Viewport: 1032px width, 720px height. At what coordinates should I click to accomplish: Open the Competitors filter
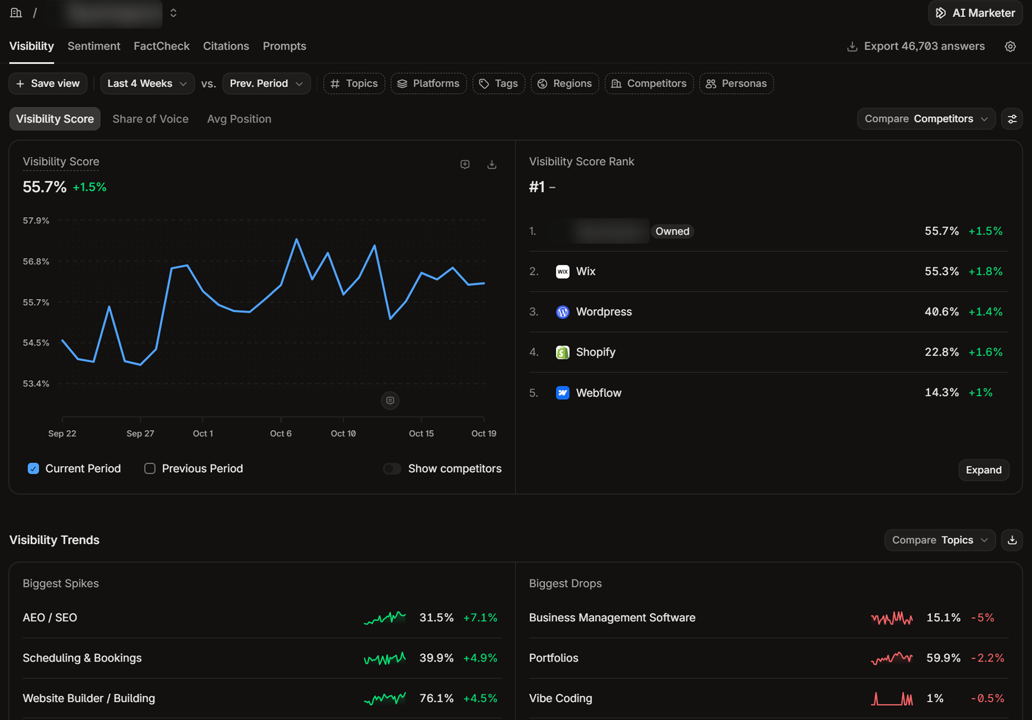(649, 83)
